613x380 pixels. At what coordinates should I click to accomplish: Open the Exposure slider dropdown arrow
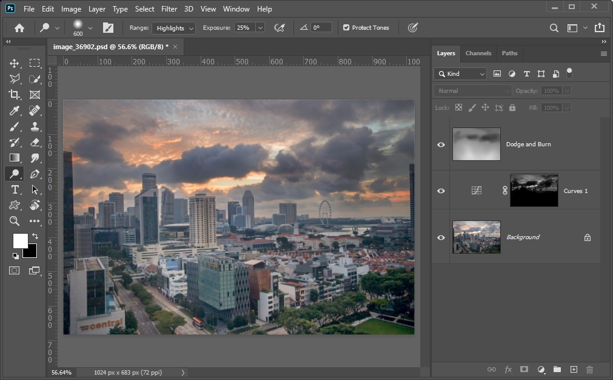pos(260,28)
